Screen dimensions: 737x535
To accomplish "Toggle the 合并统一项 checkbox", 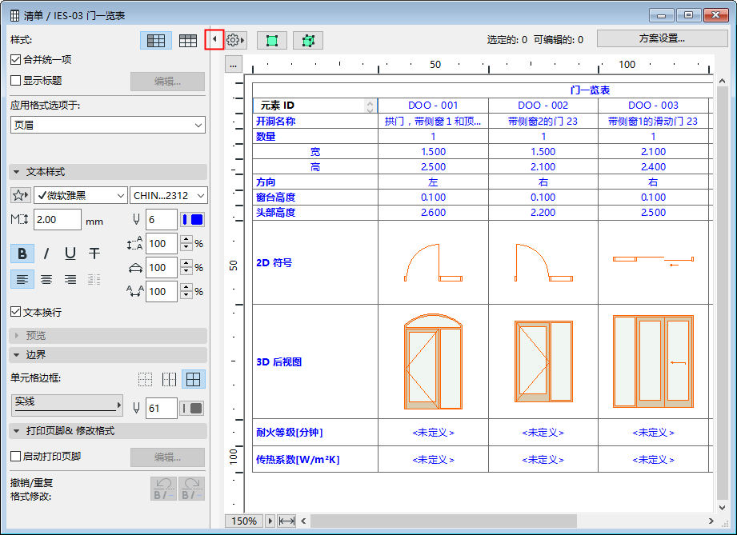I will pos(15,60).
